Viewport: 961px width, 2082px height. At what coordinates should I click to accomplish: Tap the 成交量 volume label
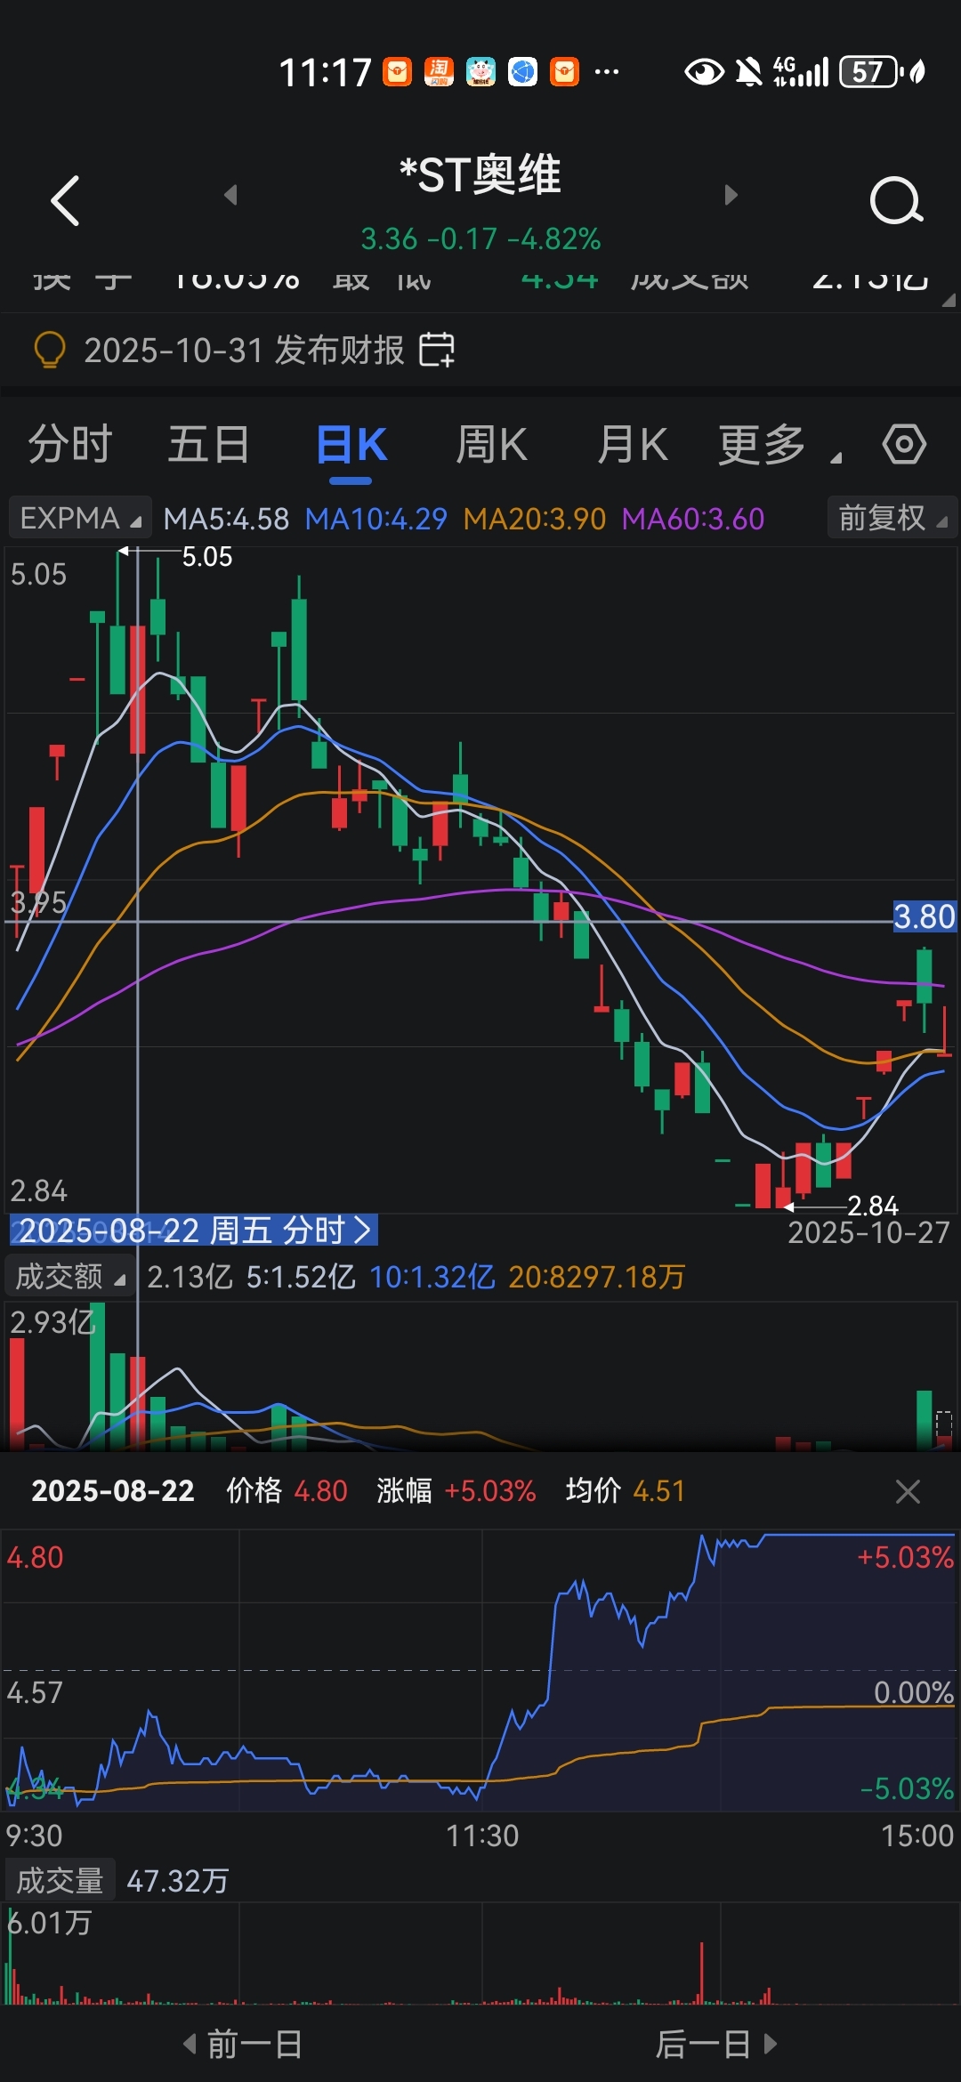(x=61, y=1881)
